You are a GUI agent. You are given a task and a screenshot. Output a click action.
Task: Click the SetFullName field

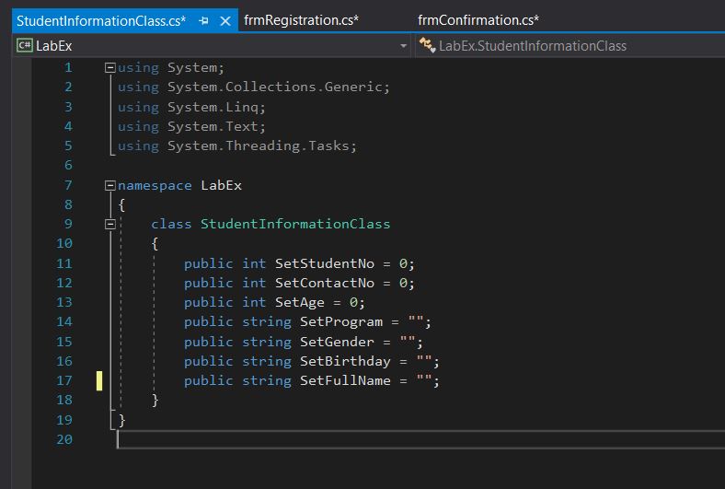tap(345, 380)
